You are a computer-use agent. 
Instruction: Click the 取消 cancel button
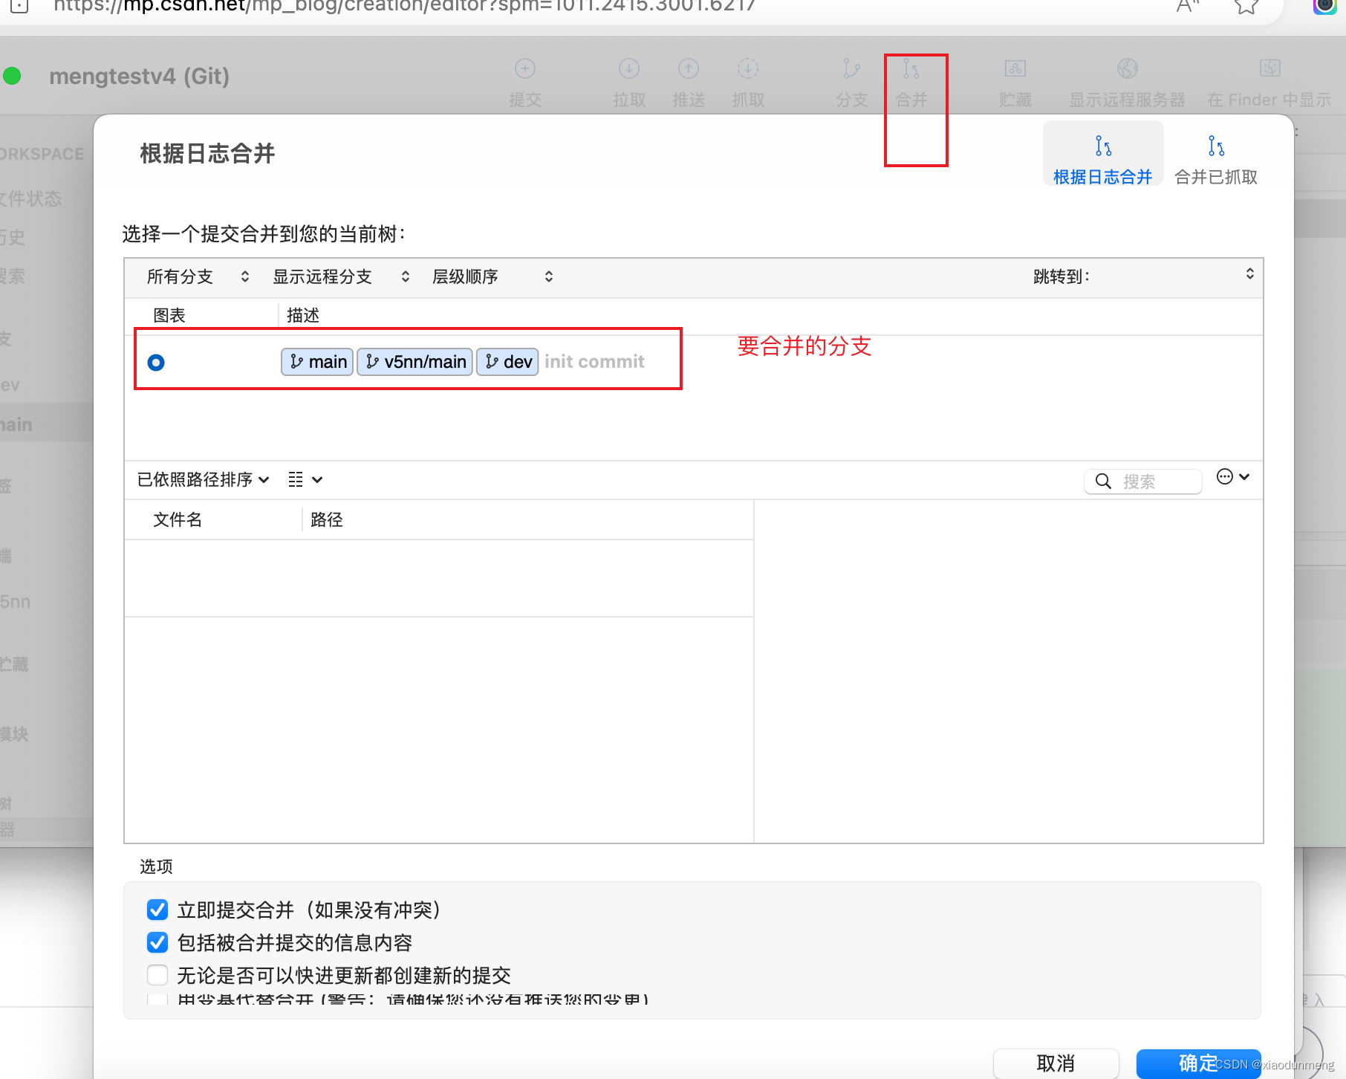[x=1056, y=1063]
